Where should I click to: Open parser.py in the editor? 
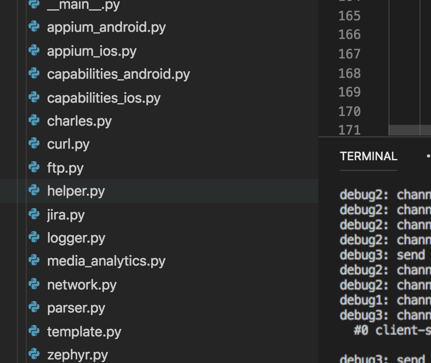[76, 308]
